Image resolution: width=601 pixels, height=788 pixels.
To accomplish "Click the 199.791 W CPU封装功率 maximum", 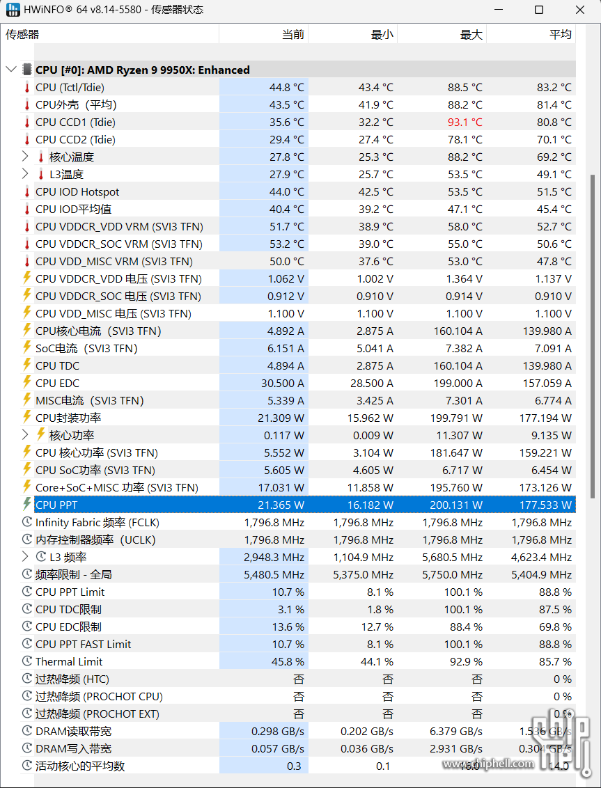I will 456,418.
